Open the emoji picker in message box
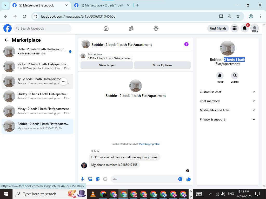The height and width of the screenshot is (199, 266). pyautogui.click(x=180, y=179)
